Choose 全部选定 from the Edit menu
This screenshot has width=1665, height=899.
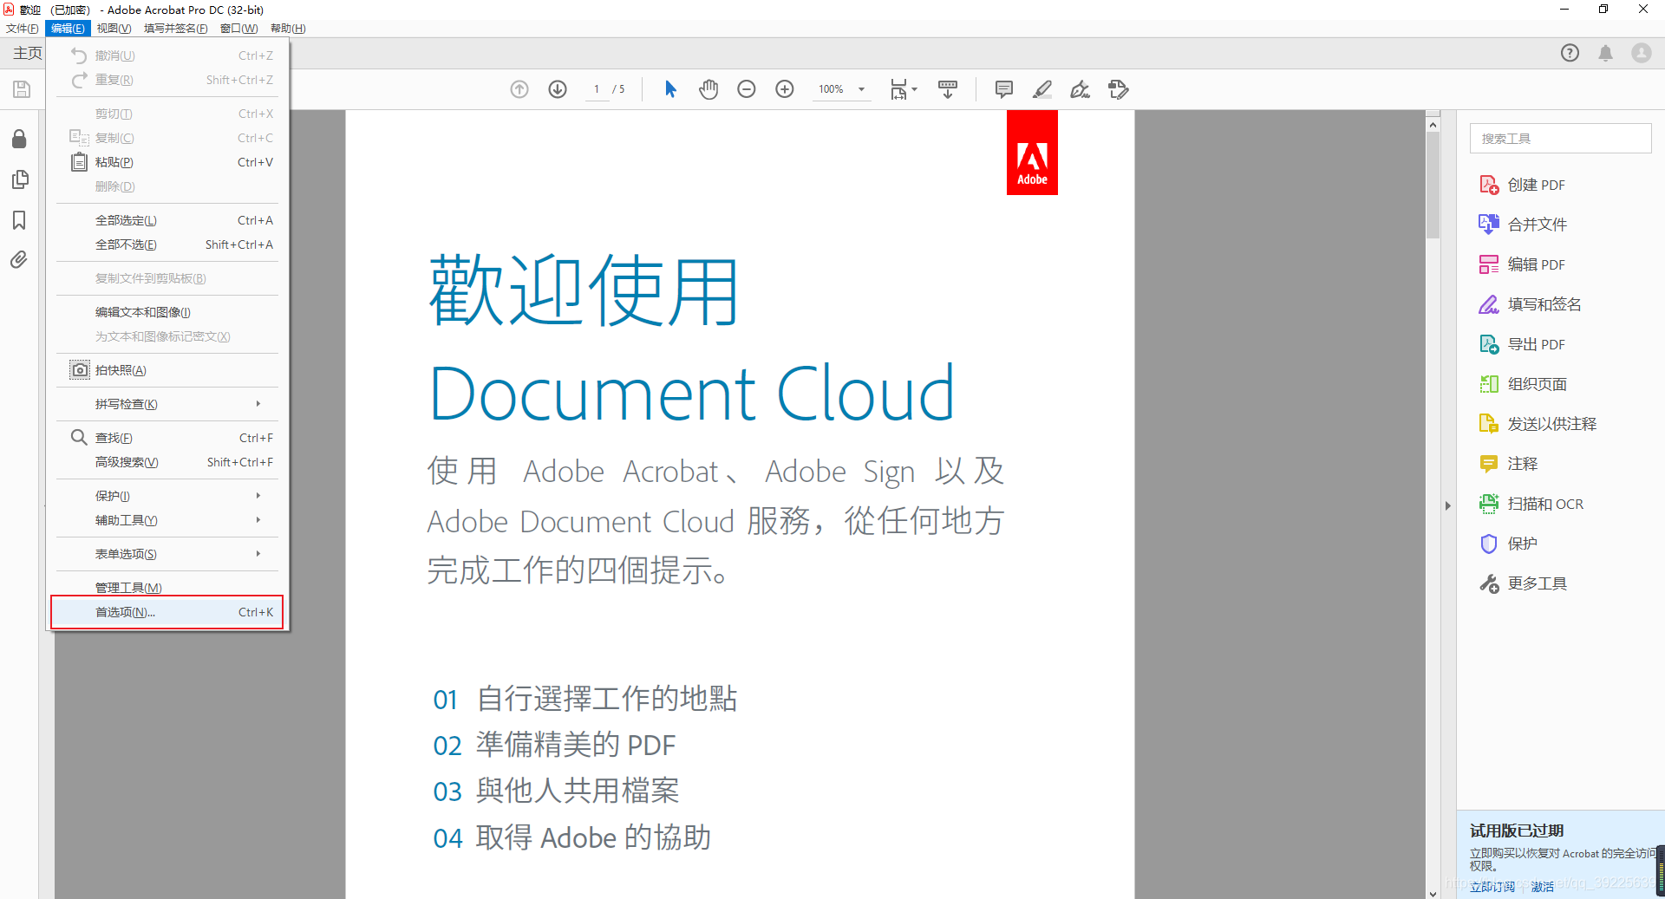167,220
